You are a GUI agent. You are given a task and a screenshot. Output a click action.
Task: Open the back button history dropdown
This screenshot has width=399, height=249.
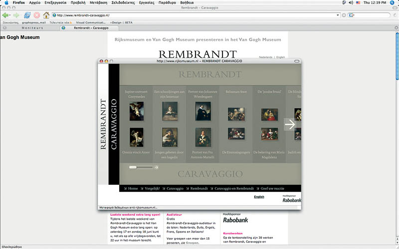[x=9, y=15]
